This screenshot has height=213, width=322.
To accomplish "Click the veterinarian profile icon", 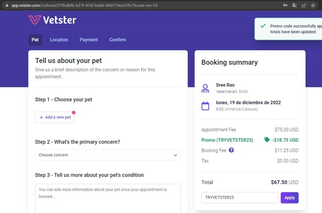I will coord(205,88).
